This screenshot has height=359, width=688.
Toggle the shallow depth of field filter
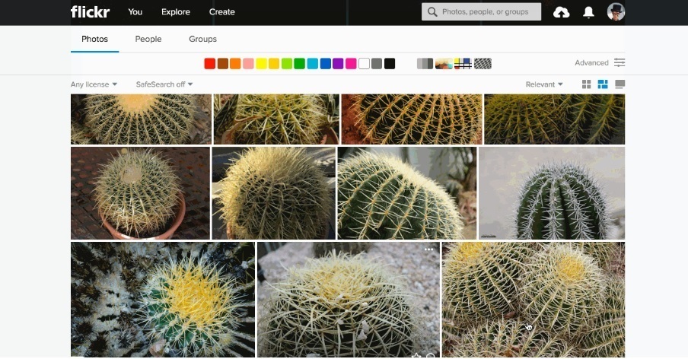point(444,63)
